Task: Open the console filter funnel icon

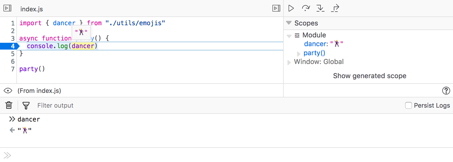Action: (x=26, y=106)
